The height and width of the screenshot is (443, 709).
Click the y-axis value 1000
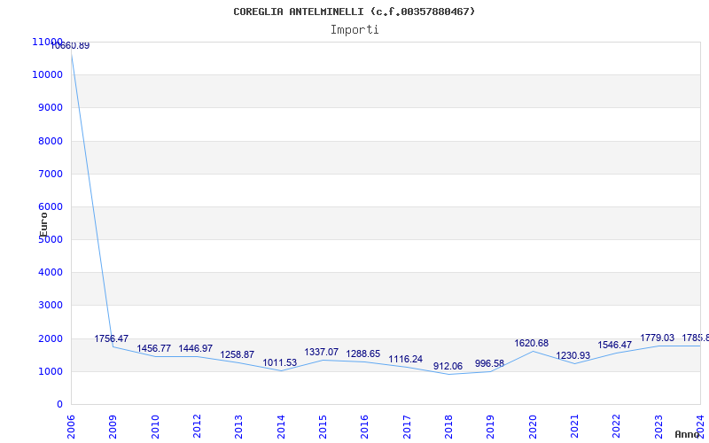(x=50, y=371)
